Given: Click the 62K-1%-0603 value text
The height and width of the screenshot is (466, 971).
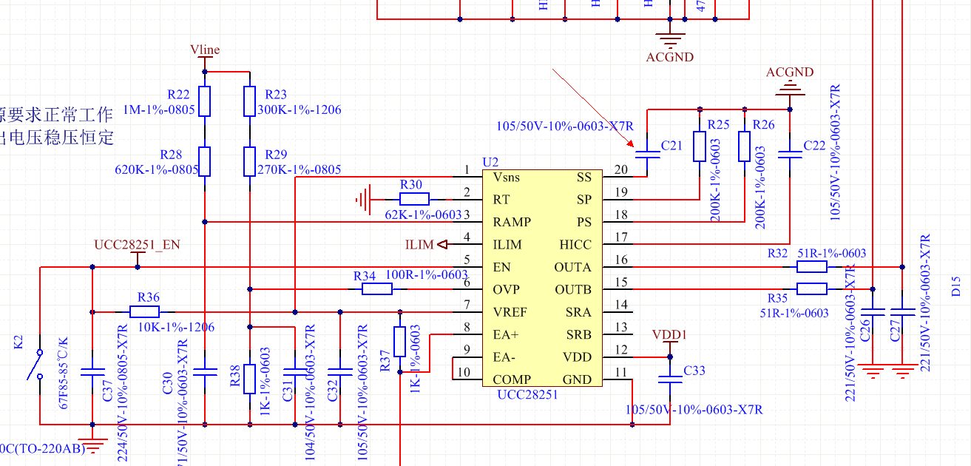Looking at the screenshot, I should [x=424, y=215].
